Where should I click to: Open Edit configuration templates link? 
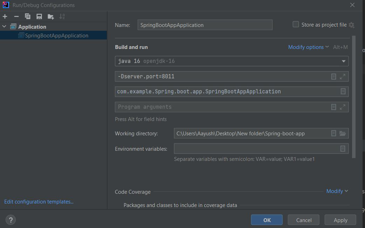(39, 202)
